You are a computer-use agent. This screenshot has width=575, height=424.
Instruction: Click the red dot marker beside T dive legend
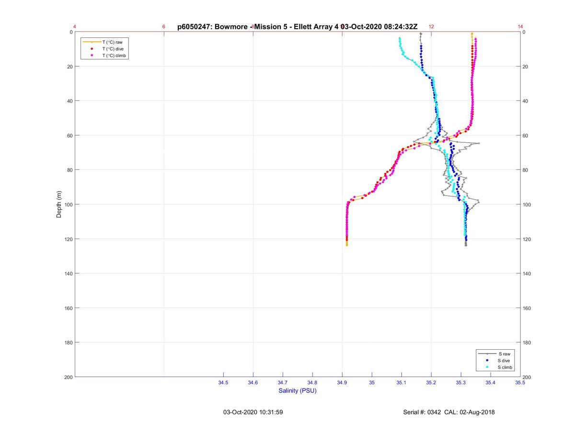(x=92, y=49)
